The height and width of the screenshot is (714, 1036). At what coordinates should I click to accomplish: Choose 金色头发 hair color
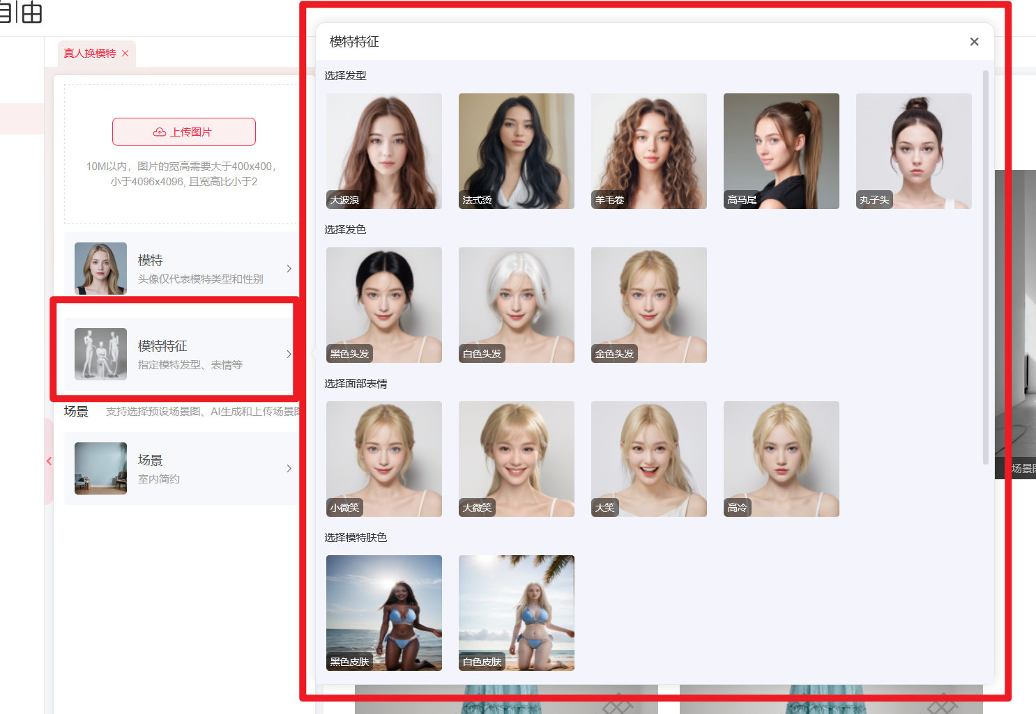tap(649, 305)
